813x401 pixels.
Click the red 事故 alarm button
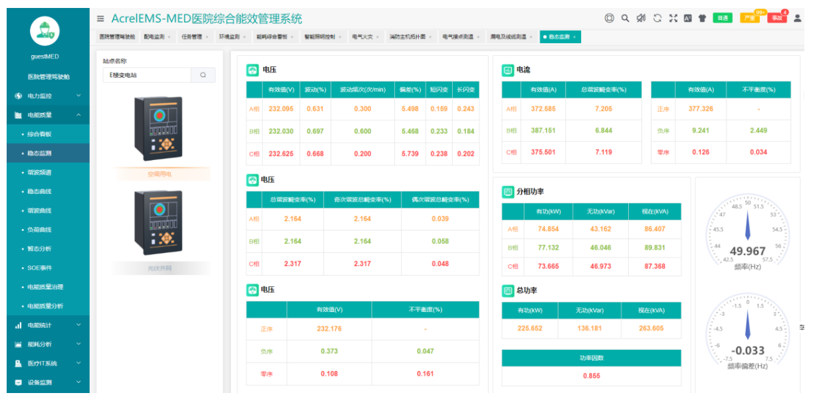[776, 19]
